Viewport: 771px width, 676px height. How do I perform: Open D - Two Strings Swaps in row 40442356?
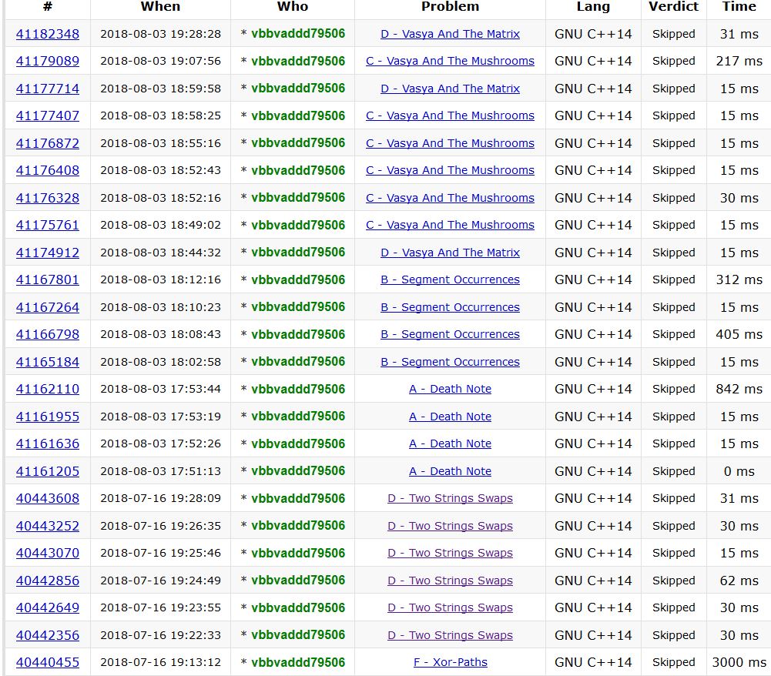click(x=450, y=634)
